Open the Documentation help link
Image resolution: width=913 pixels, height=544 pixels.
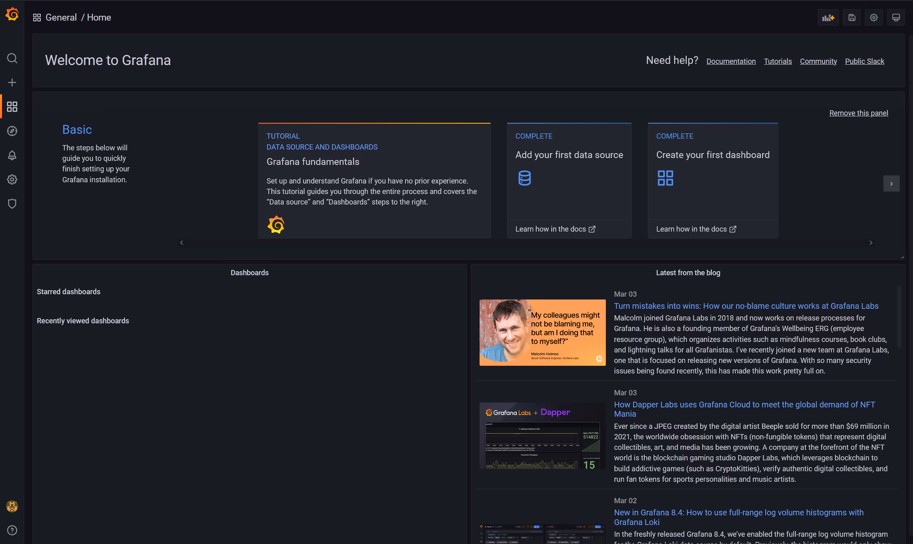click(731, 61)
